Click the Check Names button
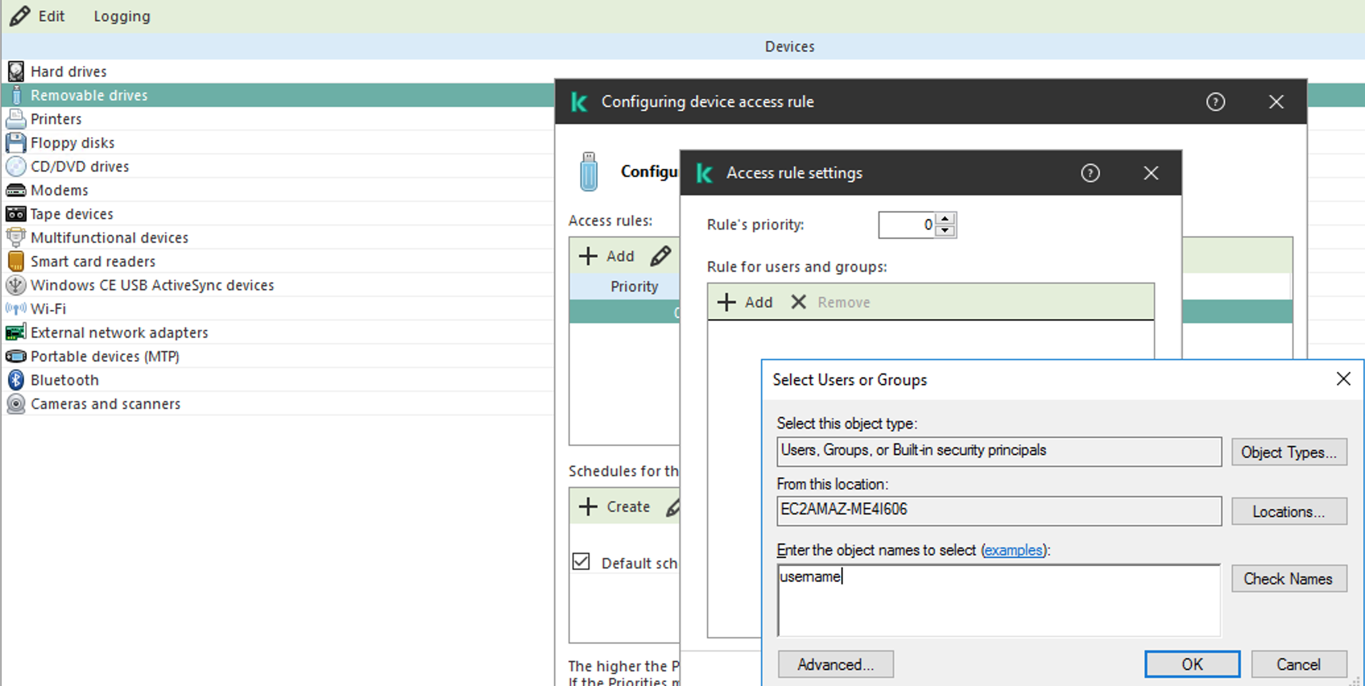 pos(1288,578)
